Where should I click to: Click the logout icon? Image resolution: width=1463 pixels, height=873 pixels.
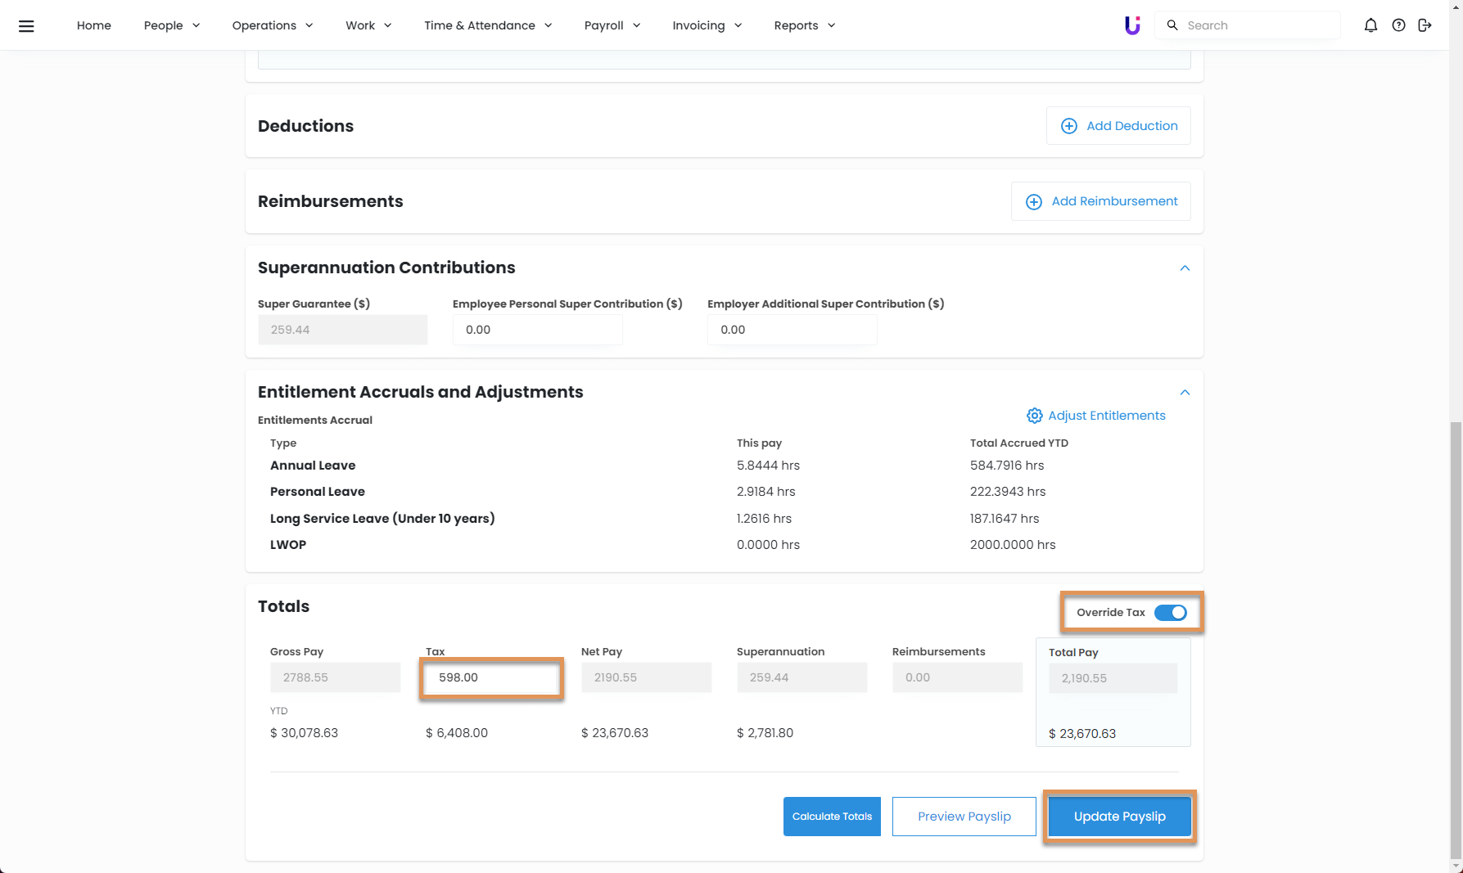pyautogui.click(x=1425, y=25)
